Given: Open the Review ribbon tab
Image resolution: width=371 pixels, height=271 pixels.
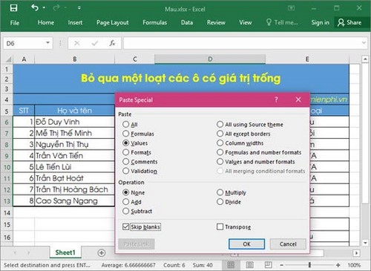Looking at the screenshot, I should 216,22.
